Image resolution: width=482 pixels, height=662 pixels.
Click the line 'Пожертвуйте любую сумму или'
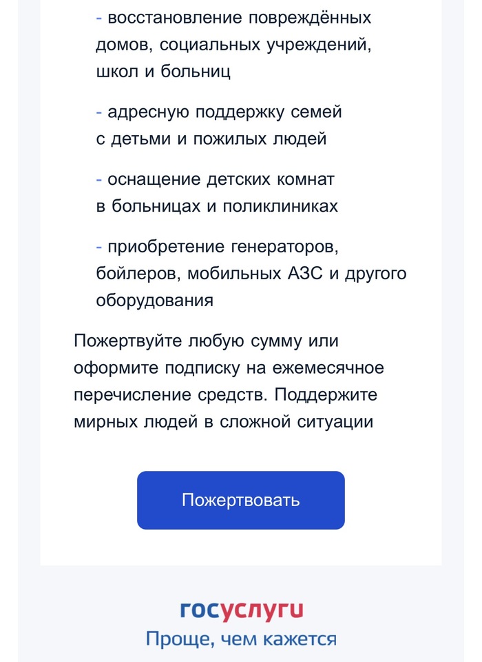207,341
